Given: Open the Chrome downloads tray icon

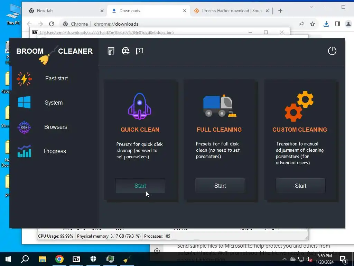Looking at the screenshot, I should [326, 24].
